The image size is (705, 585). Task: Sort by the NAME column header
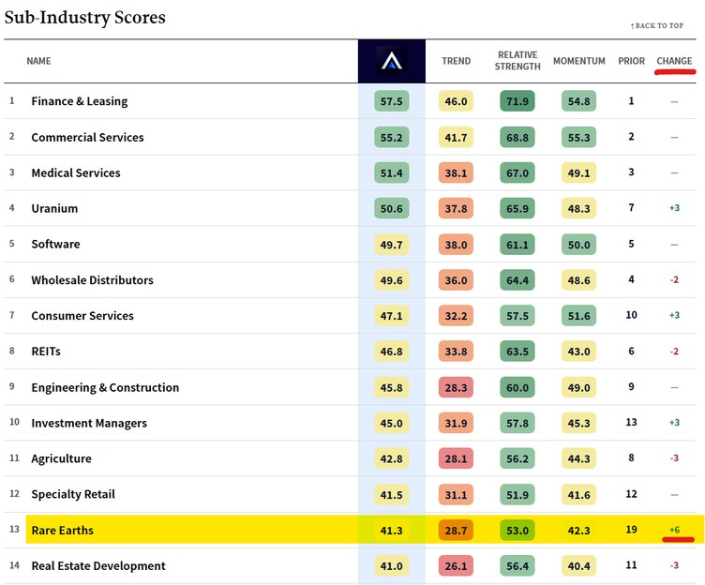tap(38, 61)
